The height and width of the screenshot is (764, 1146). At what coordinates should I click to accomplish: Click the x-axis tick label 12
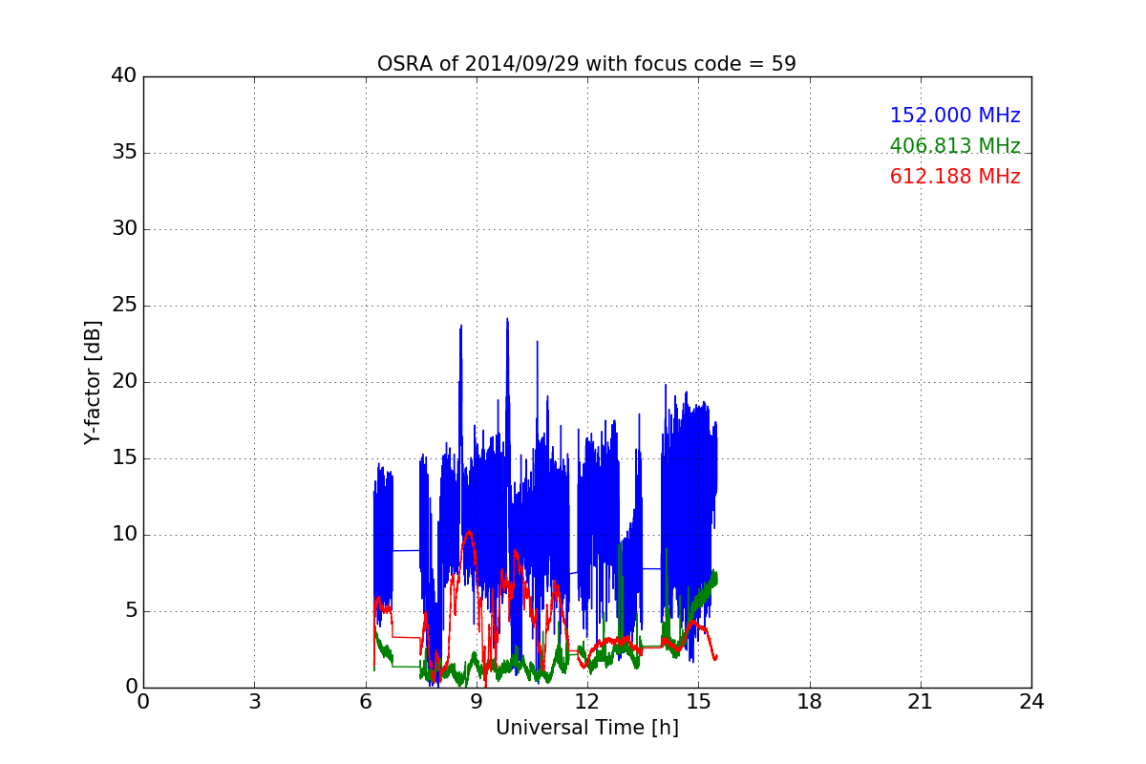[587, 702]
